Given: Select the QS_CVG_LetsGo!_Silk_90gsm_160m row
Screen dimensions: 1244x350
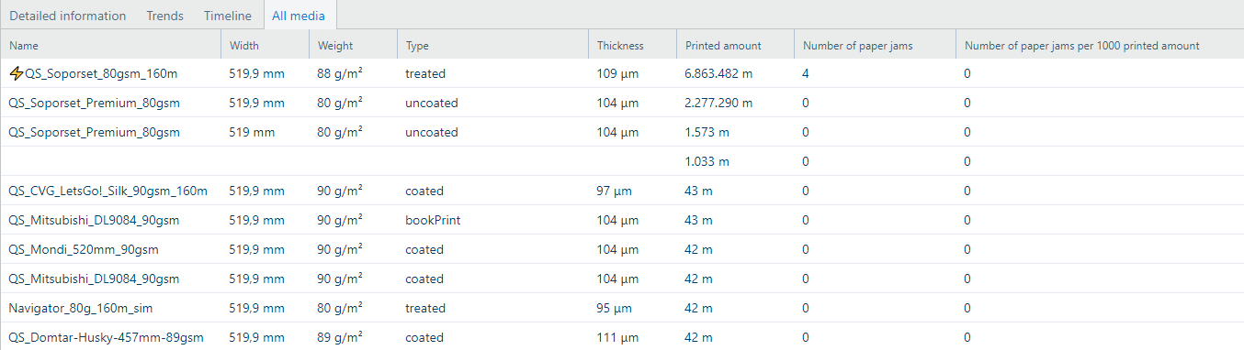Looking at the screenshot, I should click(622, 191).
